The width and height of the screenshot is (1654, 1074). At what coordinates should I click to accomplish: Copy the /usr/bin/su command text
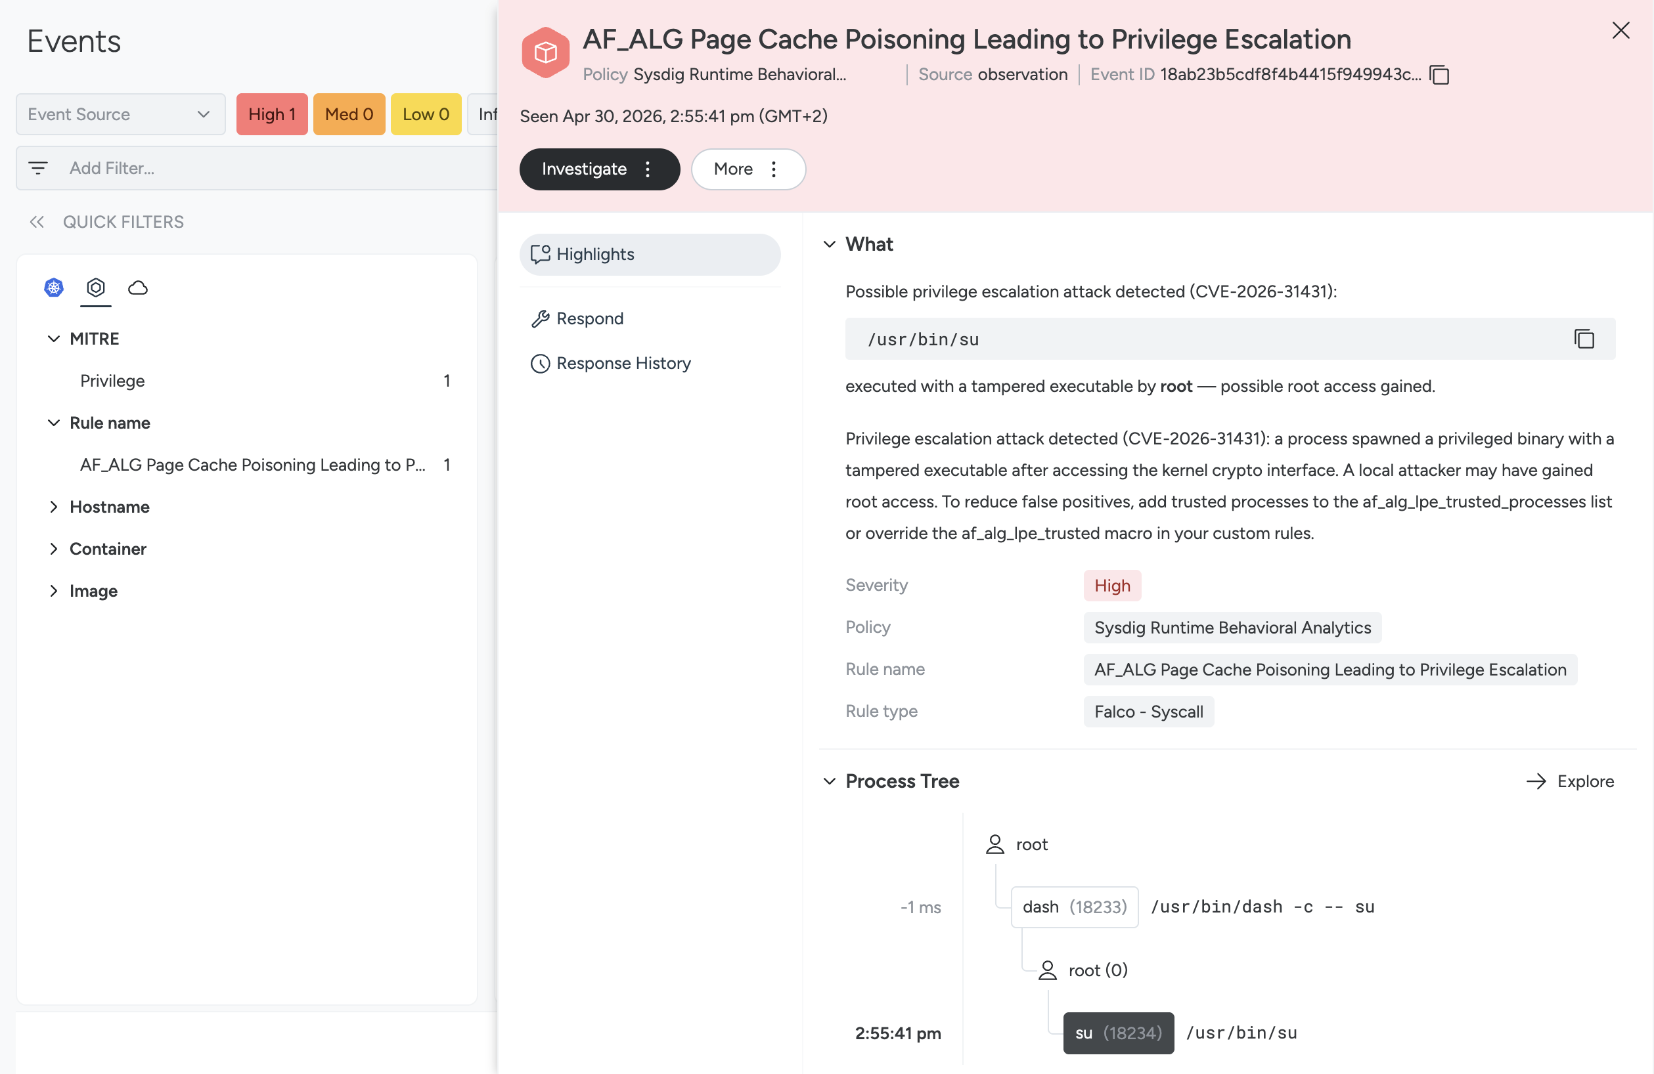1583,339
